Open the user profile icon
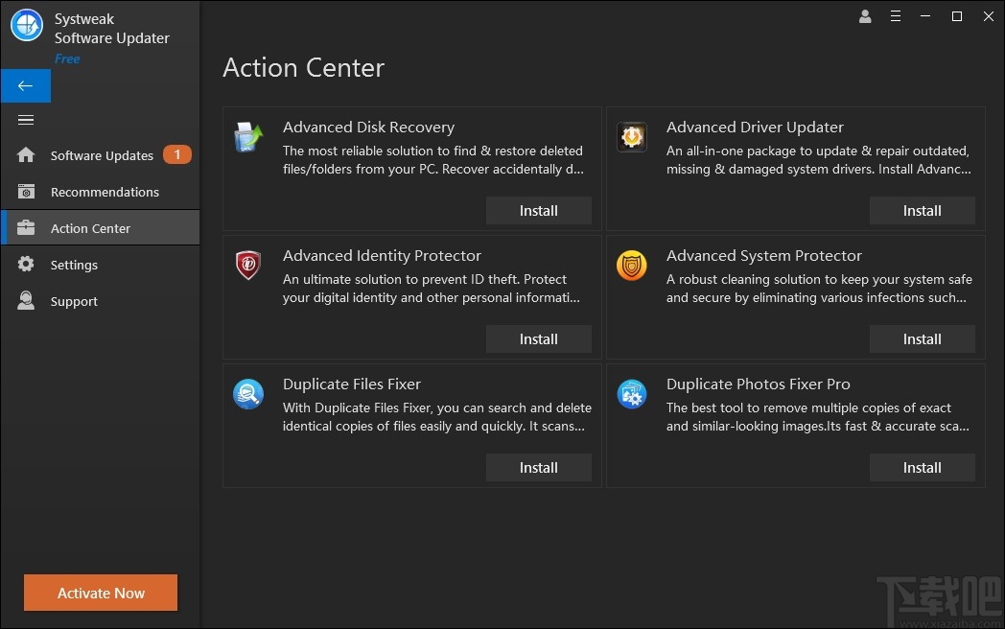 click(865, 16)
